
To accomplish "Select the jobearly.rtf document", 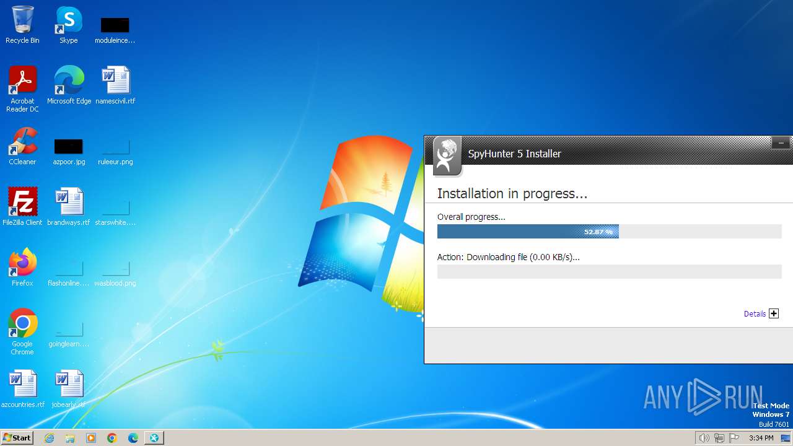I will click(69, 388).
